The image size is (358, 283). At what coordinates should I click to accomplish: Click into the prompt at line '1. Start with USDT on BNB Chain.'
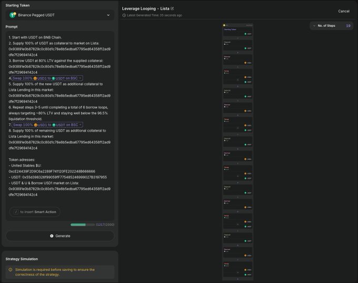35,37
